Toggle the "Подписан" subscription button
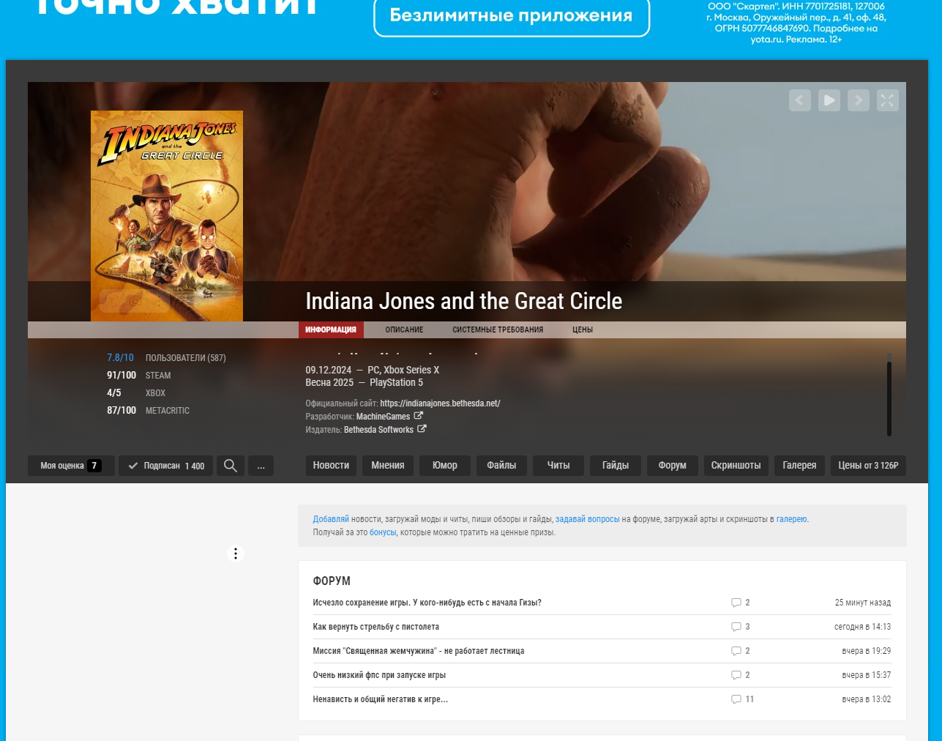This screenshot has width=942, height=741. click(166, 466)
